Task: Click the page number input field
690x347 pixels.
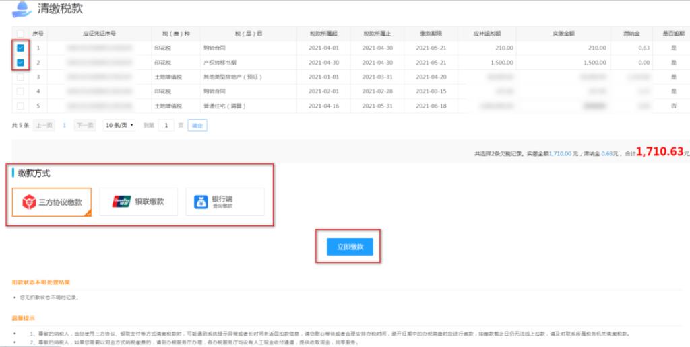Action: coord(166,125)
